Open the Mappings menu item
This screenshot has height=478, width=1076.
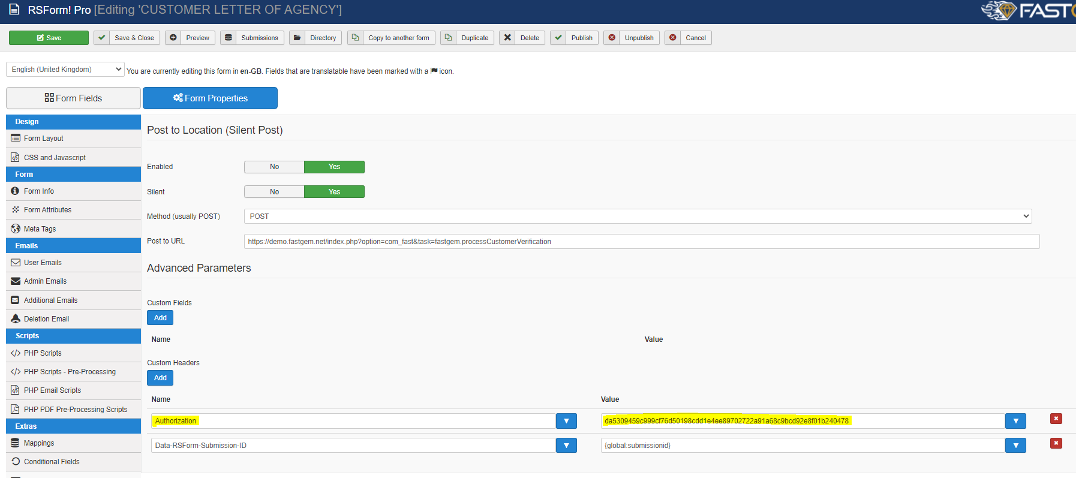pyautogui.click(x=73, y=443)
